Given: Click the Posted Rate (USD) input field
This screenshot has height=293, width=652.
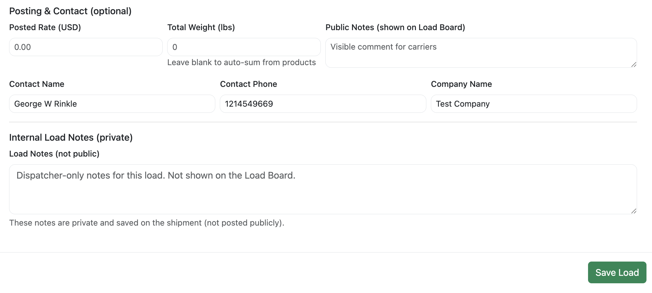Looking at the screenshot, I should tap(85, 47).
